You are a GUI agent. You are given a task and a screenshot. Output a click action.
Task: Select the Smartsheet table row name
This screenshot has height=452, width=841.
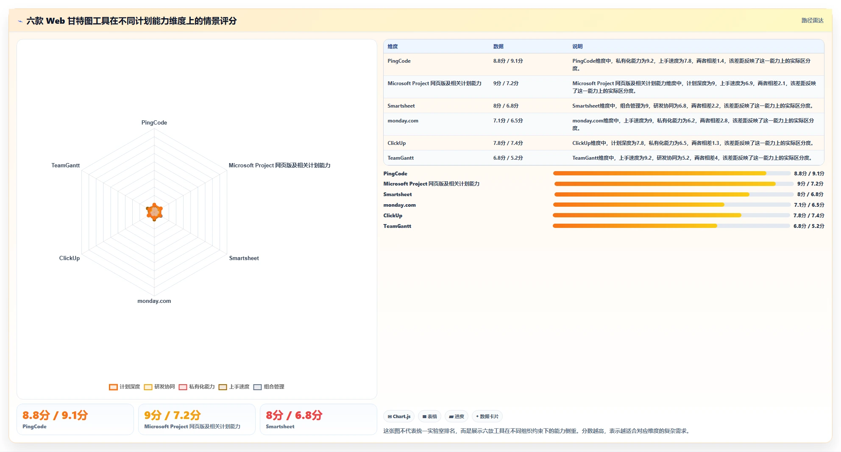point(401,106)
